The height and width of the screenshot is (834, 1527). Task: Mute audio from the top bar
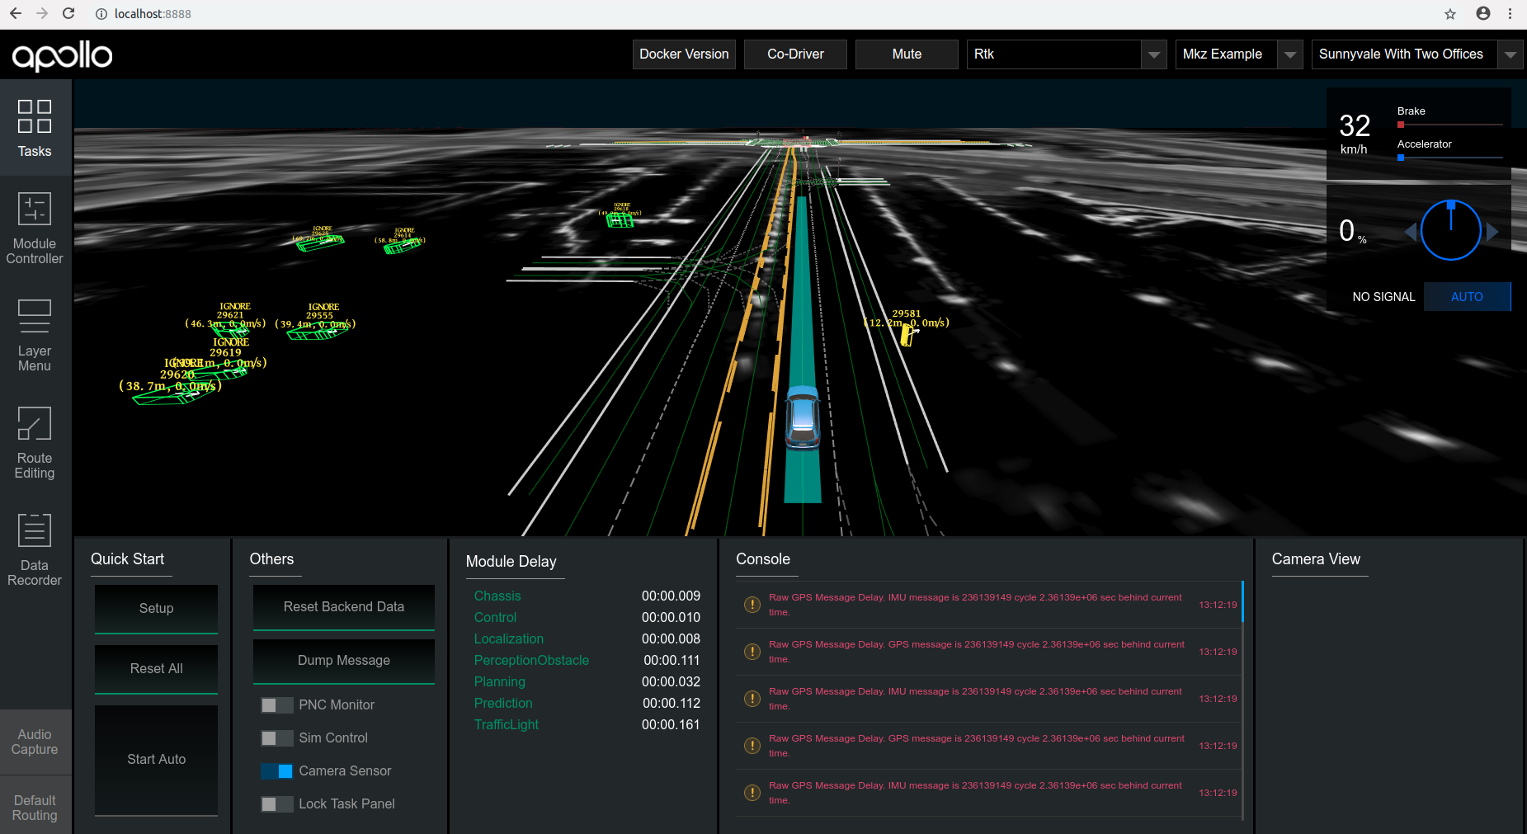point(906,54)
